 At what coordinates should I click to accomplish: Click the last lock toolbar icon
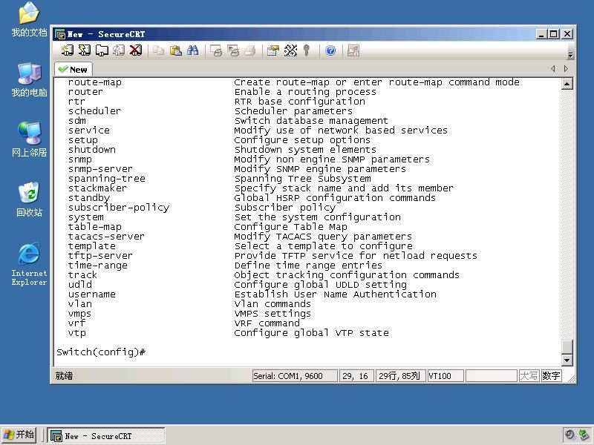(x=353, y=50)
